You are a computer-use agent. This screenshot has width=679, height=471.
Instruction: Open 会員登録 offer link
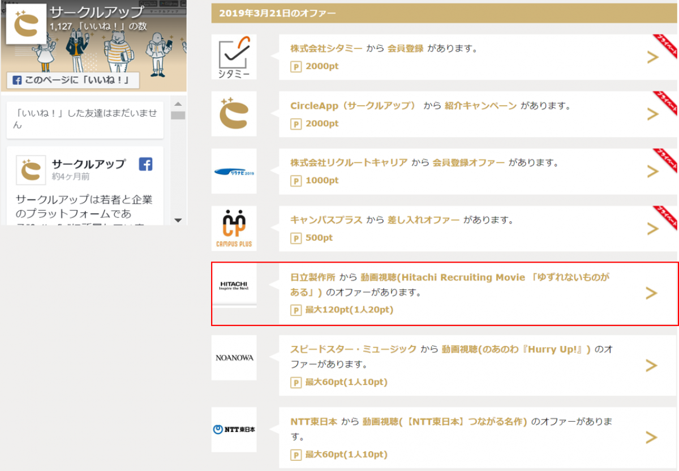405,48
